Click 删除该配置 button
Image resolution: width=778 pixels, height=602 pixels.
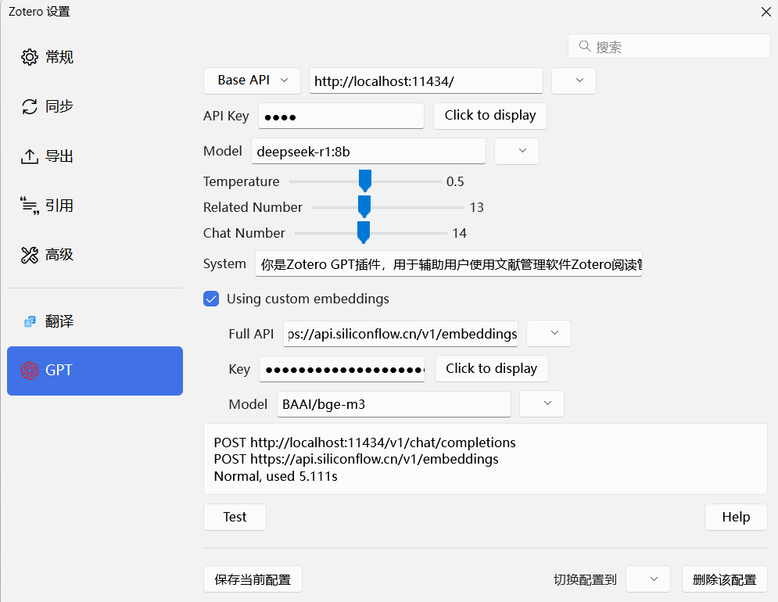point(724,579)
